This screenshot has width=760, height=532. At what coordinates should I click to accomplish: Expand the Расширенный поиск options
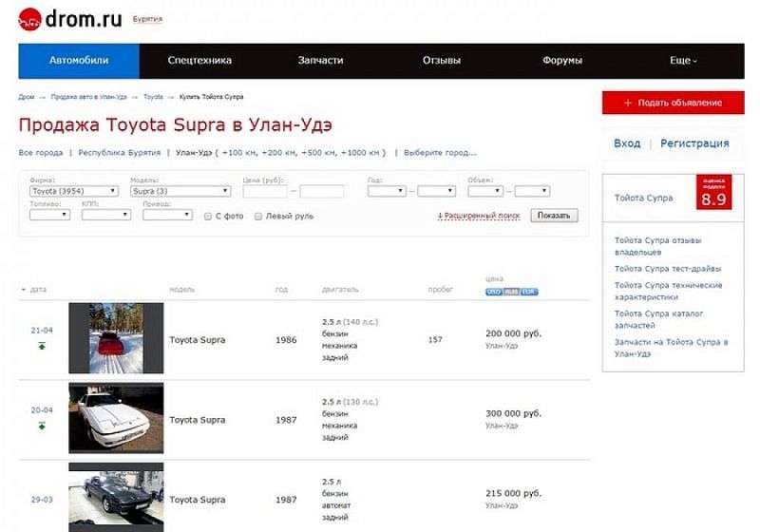click(479, 216)
